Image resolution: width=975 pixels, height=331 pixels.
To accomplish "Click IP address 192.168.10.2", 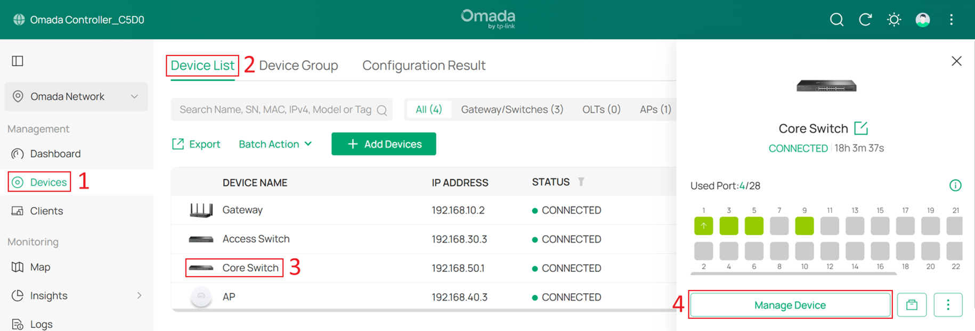I will pos(458,210).
